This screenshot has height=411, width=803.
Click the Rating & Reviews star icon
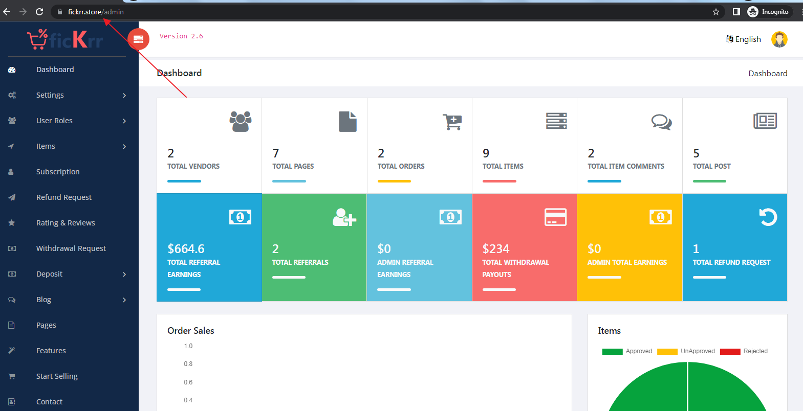click(11, 223)
